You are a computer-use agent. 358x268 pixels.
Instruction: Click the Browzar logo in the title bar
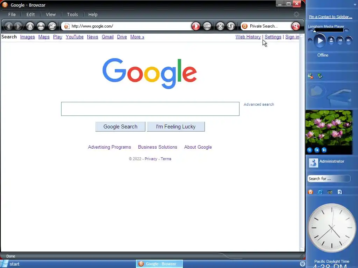(5, 5)
